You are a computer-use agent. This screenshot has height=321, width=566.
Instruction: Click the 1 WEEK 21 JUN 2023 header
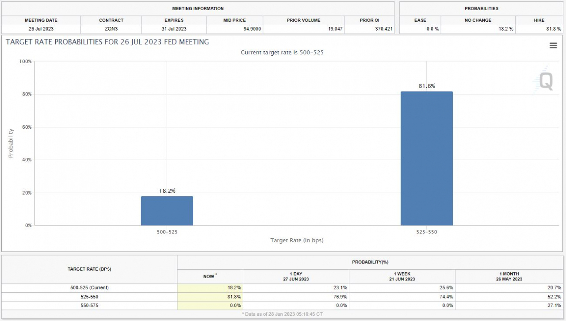[x=402, y=276]
